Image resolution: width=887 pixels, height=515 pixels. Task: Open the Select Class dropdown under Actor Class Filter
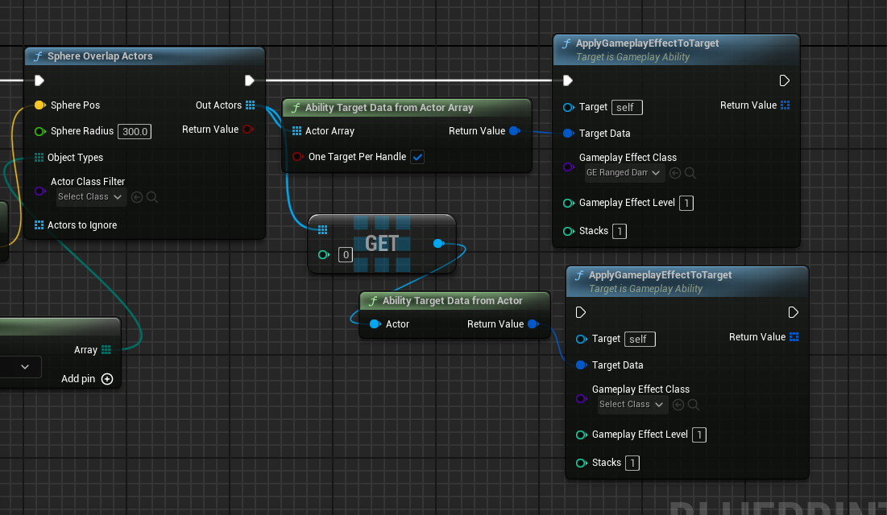(x=89, y=196)
